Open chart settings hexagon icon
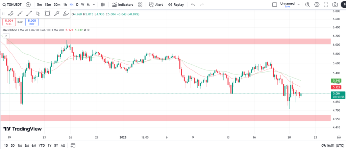 tap(317, 5)
